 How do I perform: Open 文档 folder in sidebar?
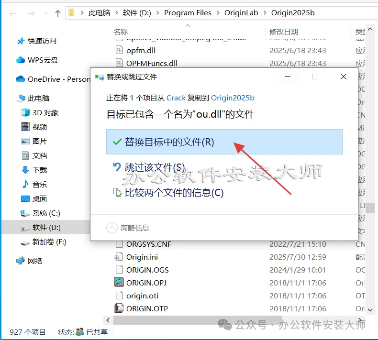click(40, 156)
